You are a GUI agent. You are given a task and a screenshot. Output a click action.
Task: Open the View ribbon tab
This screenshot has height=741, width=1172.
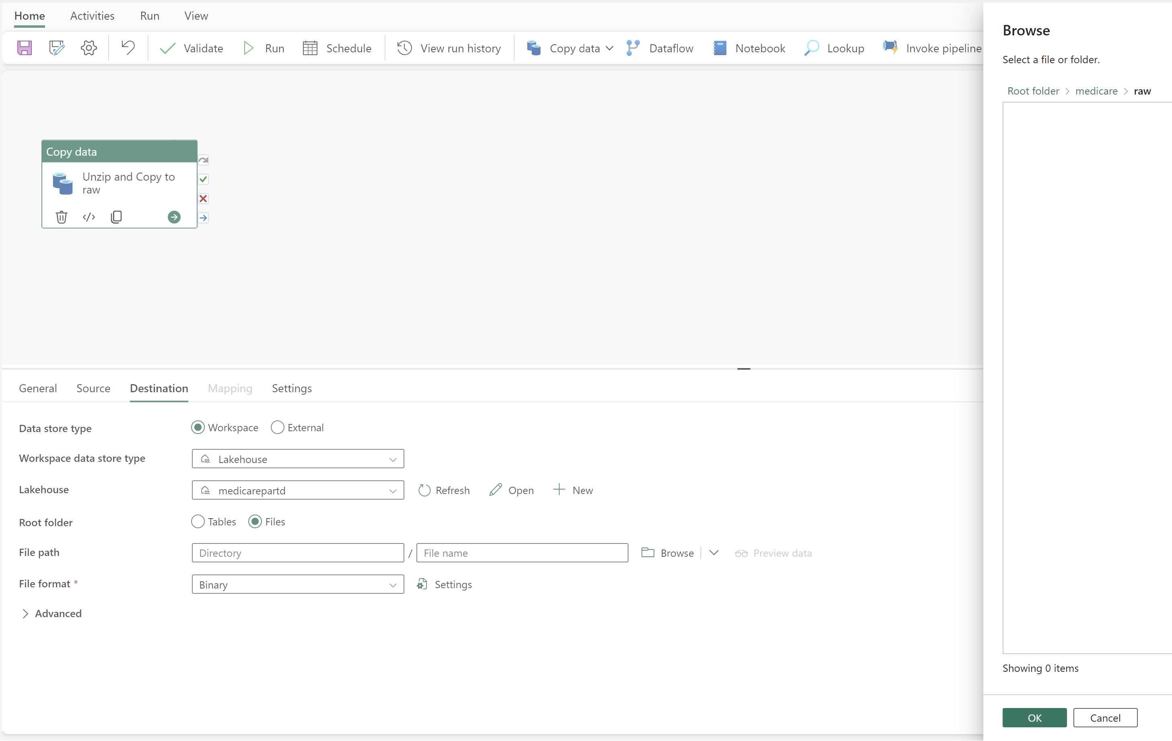pyautogui.click(x=196, y=16)
